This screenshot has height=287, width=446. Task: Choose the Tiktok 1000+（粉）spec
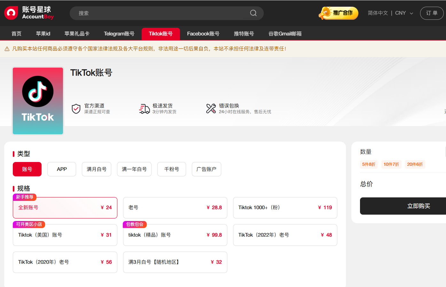285,208
